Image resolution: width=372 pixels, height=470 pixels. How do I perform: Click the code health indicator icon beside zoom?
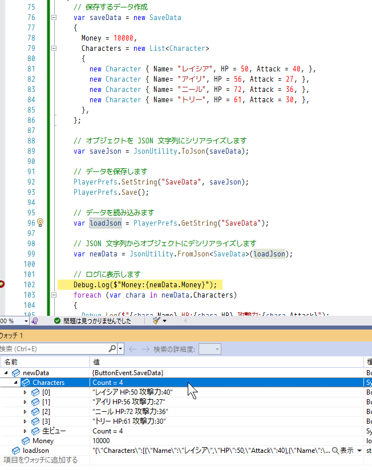[x=35, y=321]
